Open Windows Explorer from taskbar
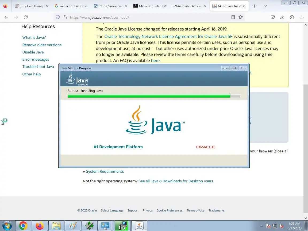Screen dimensions: 308x231 [56, 226]
